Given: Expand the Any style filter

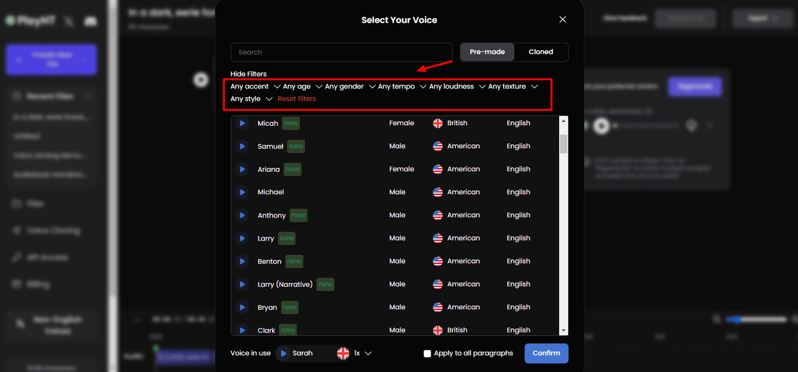Looking at the screenshot, I should (251, 99).
